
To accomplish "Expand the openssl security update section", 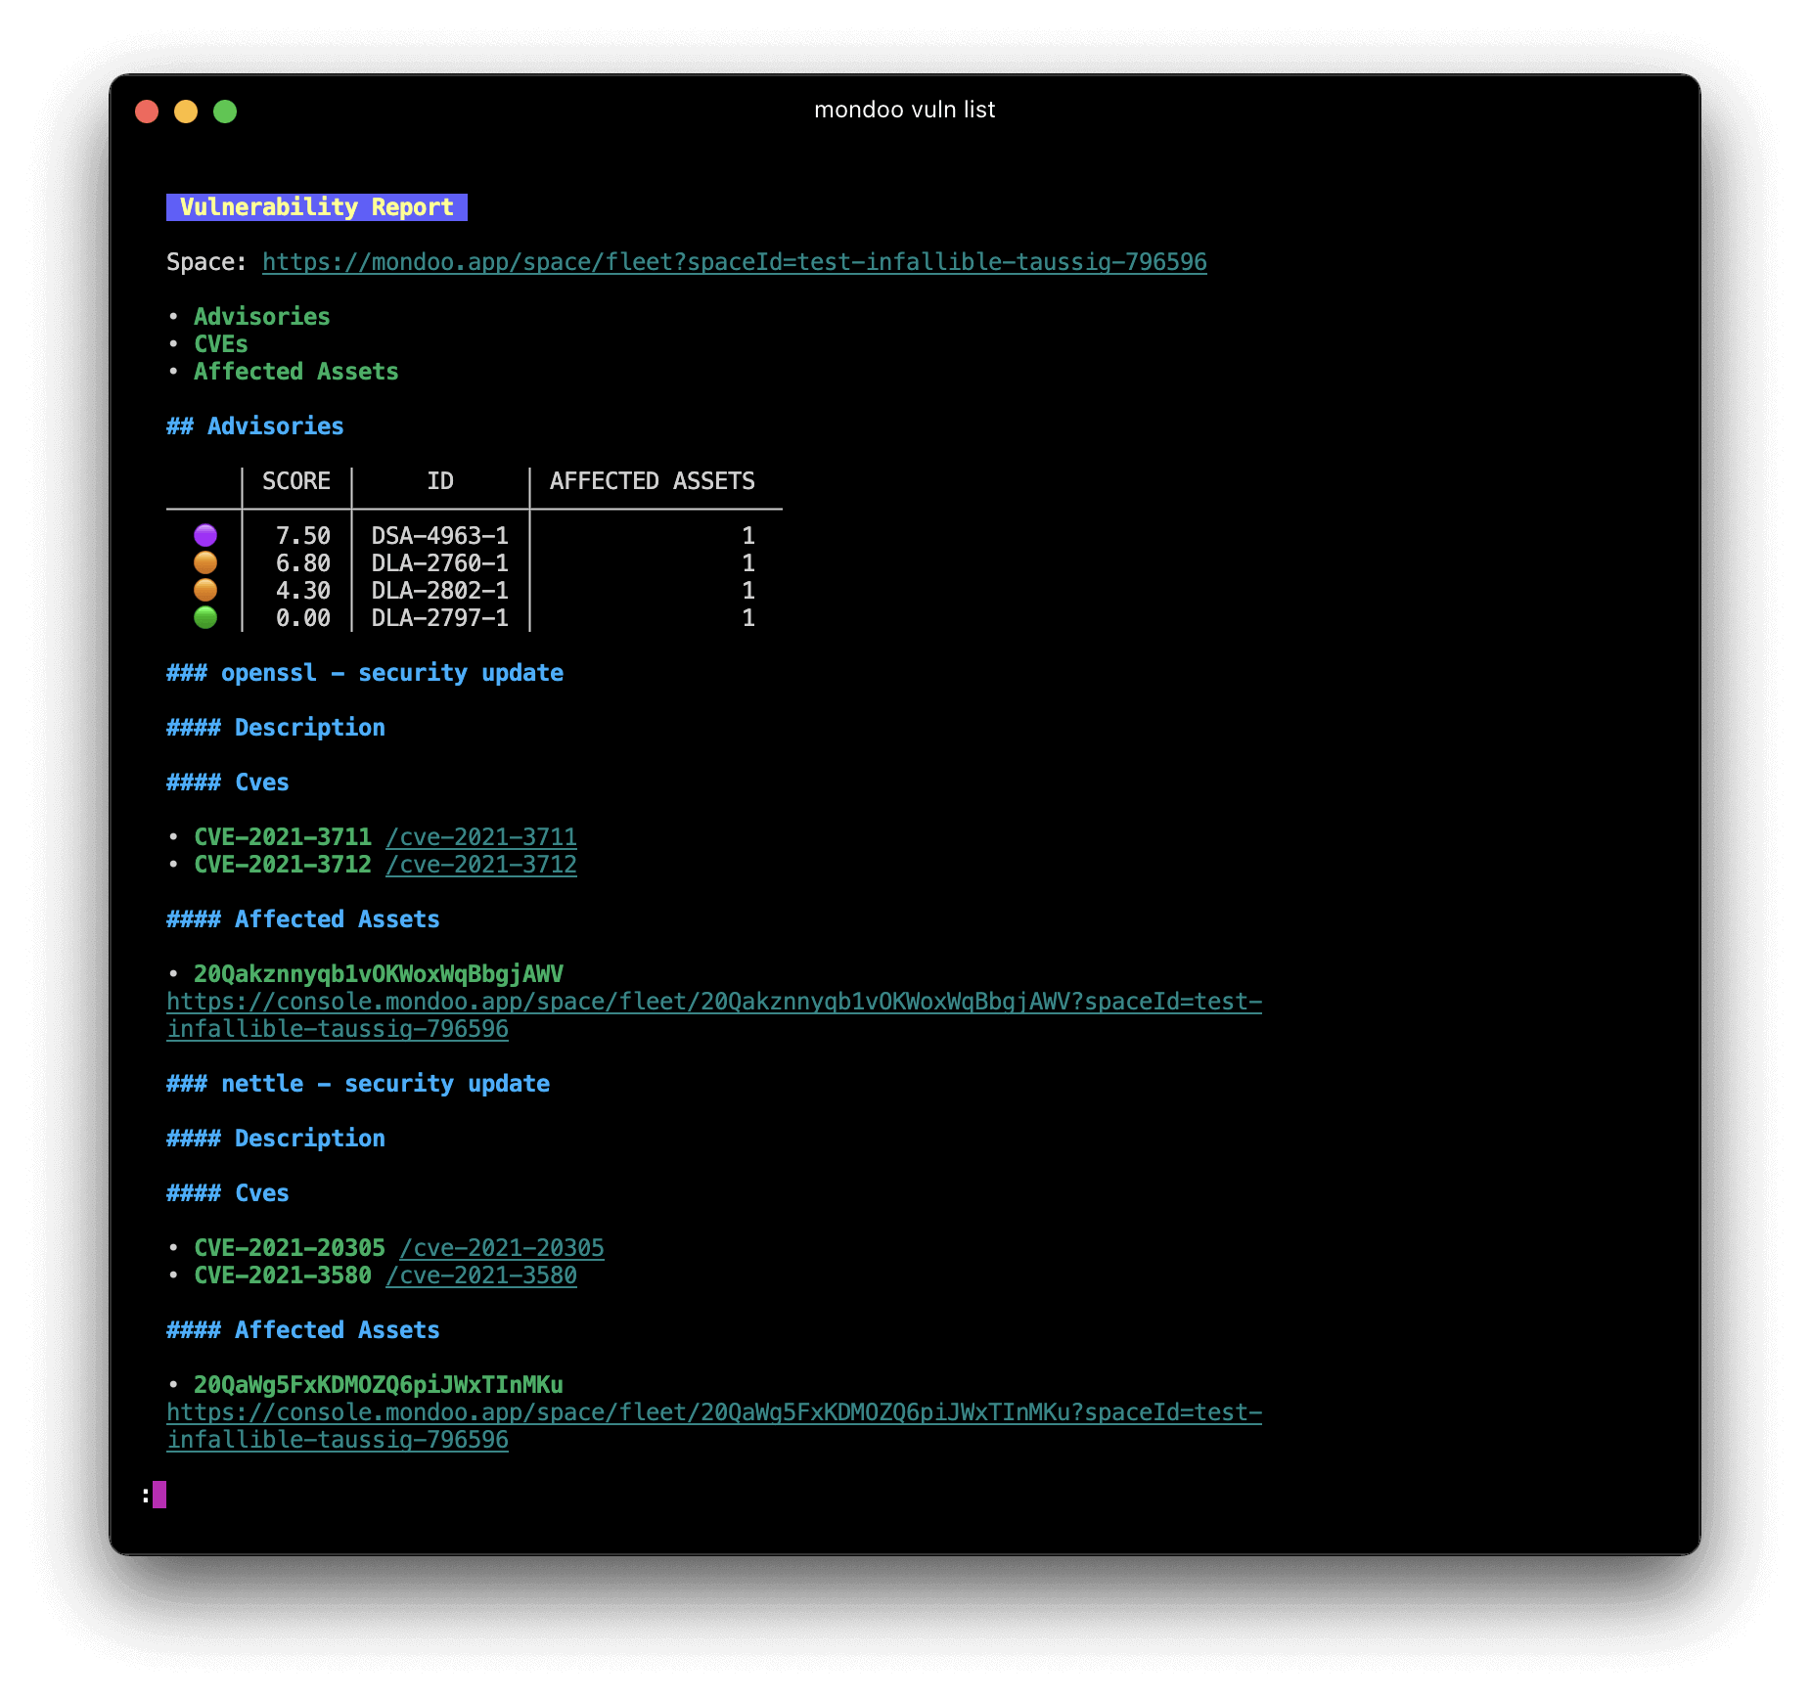I will pos(364,672).
